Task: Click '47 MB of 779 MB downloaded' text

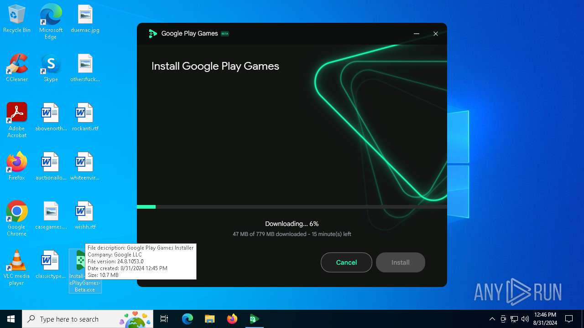Action: (x=269, y=234)
